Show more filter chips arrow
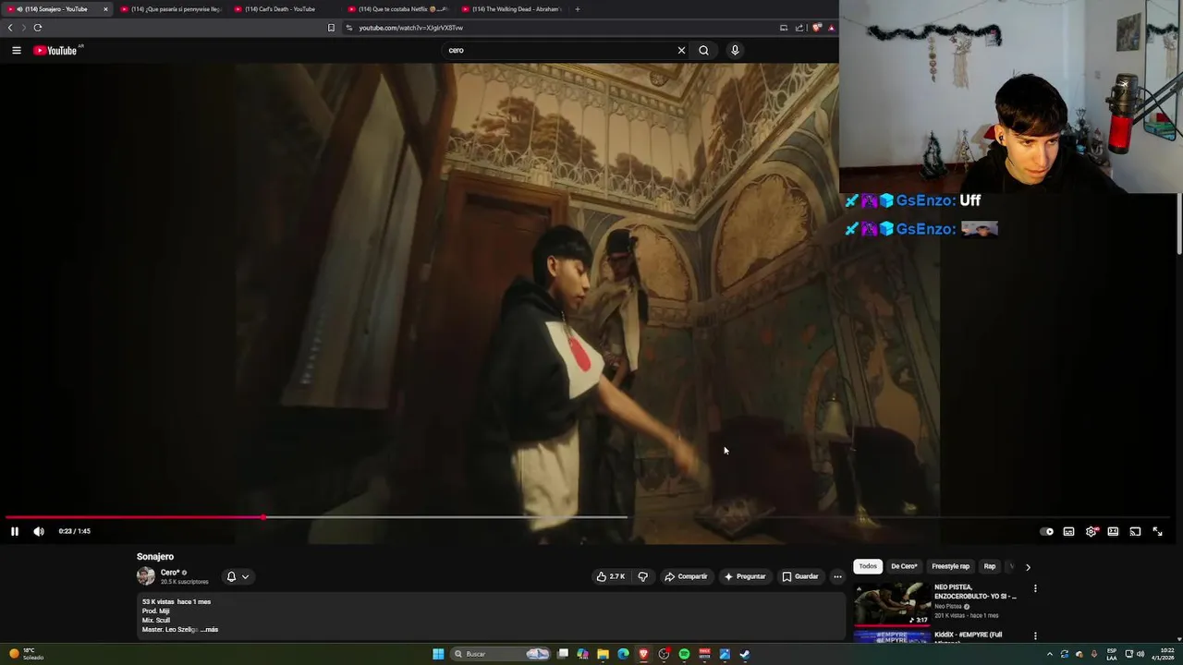Image resolution: width=1183 pixels, height=665 pixels. click(1028, 567)
